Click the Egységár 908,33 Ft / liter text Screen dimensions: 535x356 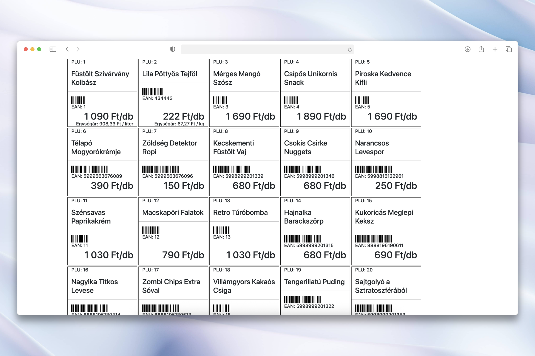coord(105,124)
